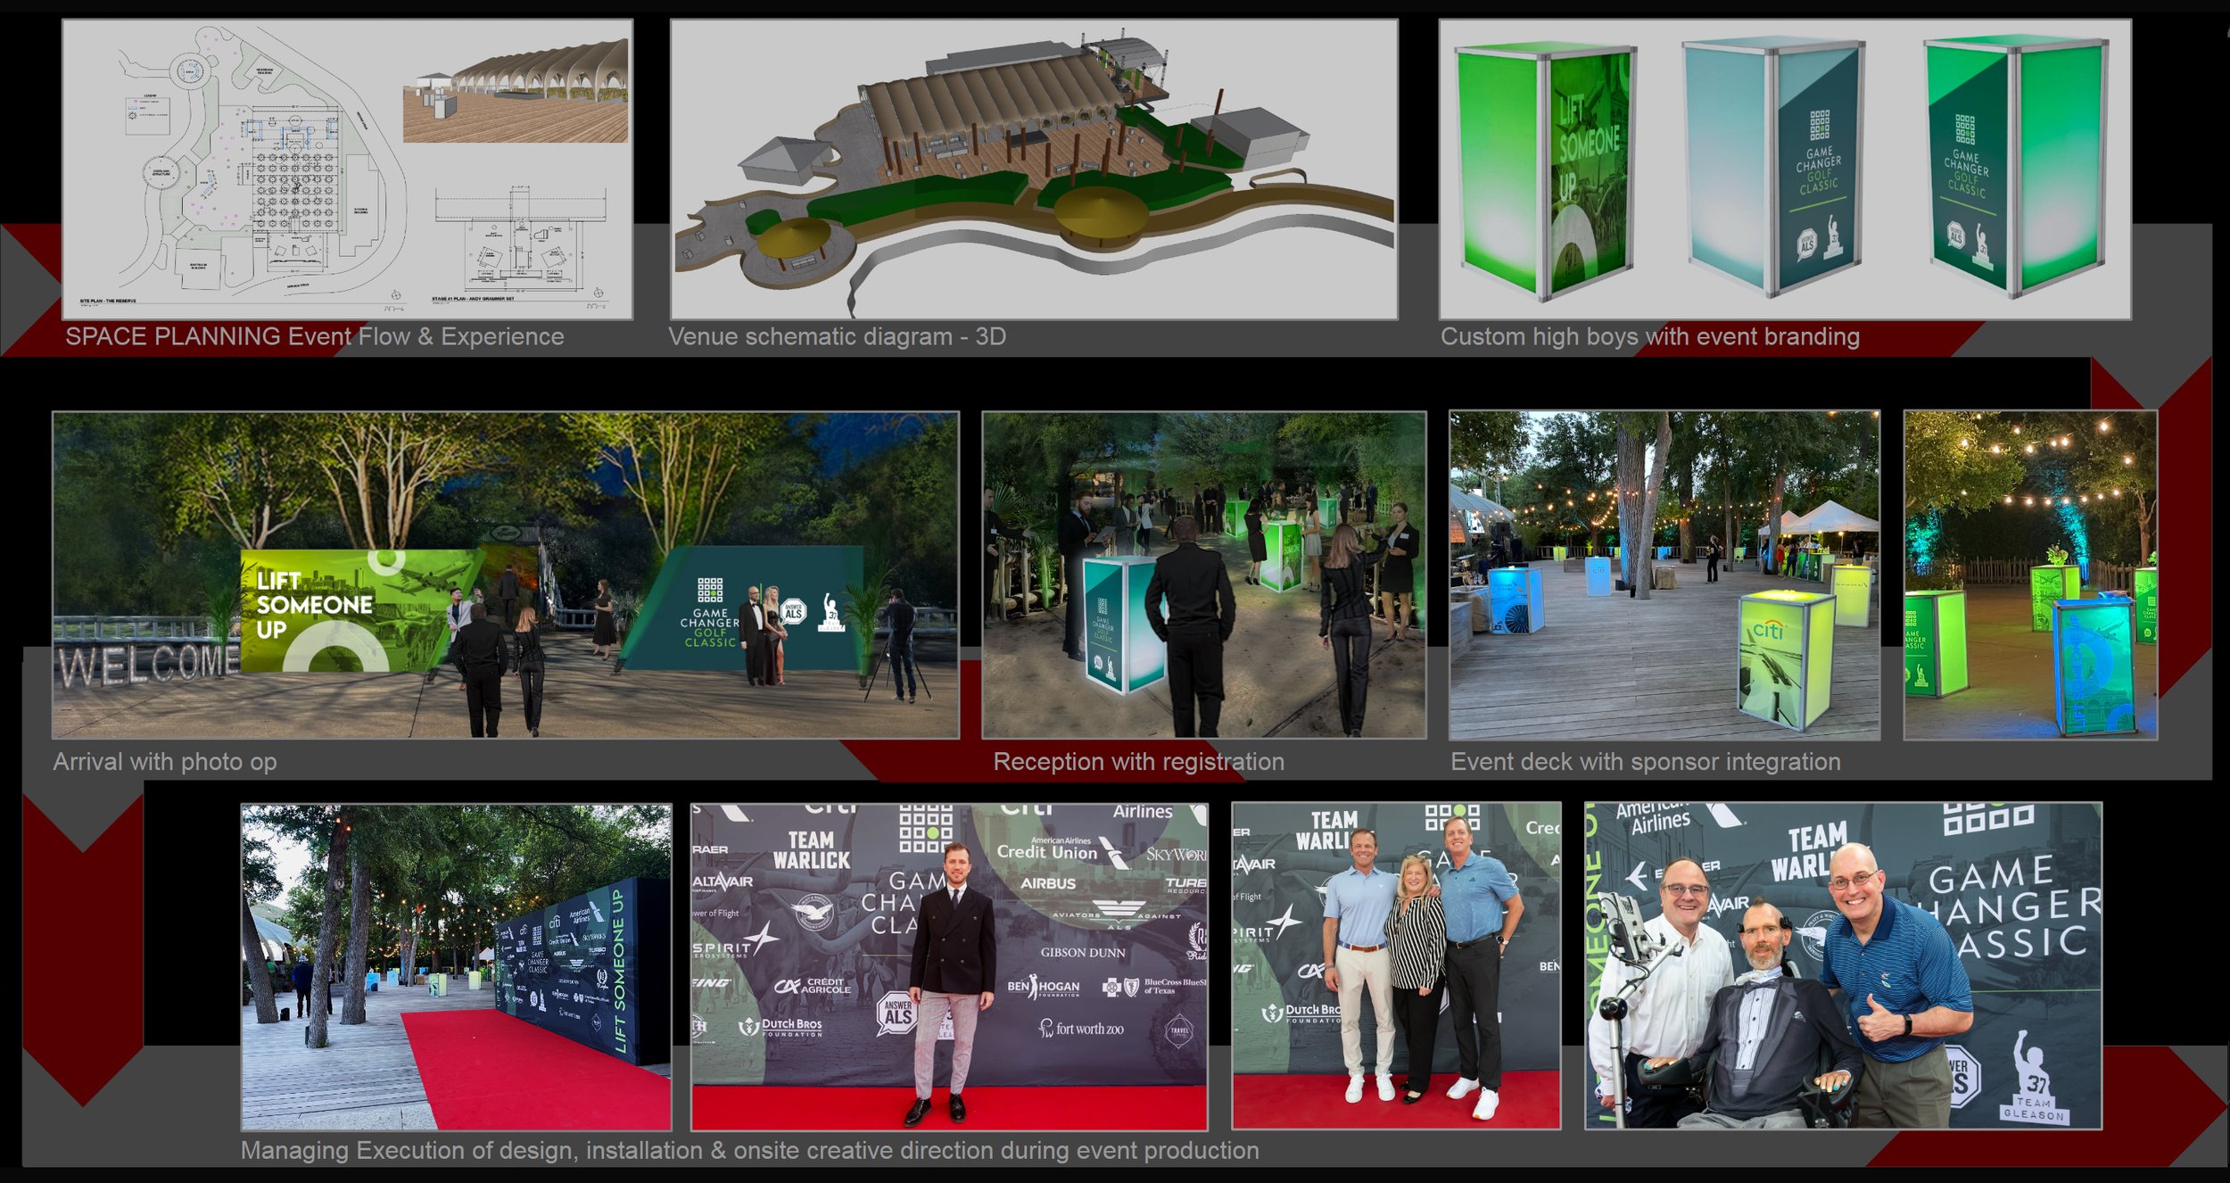
Task: Click the 3D venue schematic image
Action: (1034, 170)
